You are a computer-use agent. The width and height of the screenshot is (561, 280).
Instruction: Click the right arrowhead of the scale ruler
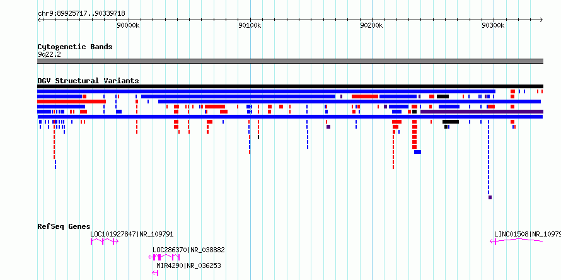pyautogui.click(x=541, y=20)
